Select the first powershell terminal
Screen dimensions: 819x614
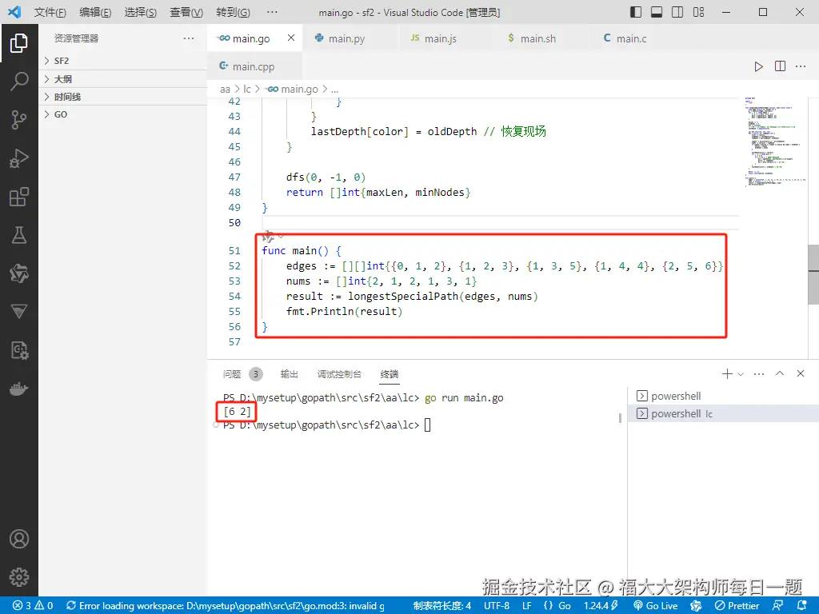723,397
